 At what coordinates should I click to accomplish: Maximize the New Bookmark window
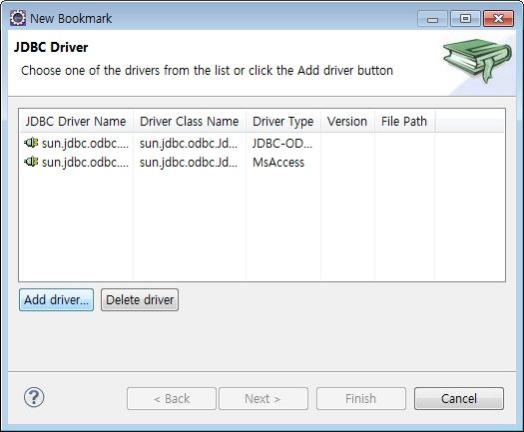point(465,19)
